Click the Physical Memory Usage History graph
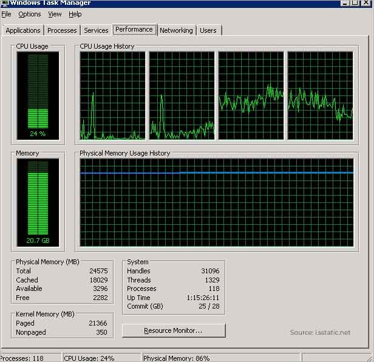The image size is (374, 362). (x=217, y=203)
